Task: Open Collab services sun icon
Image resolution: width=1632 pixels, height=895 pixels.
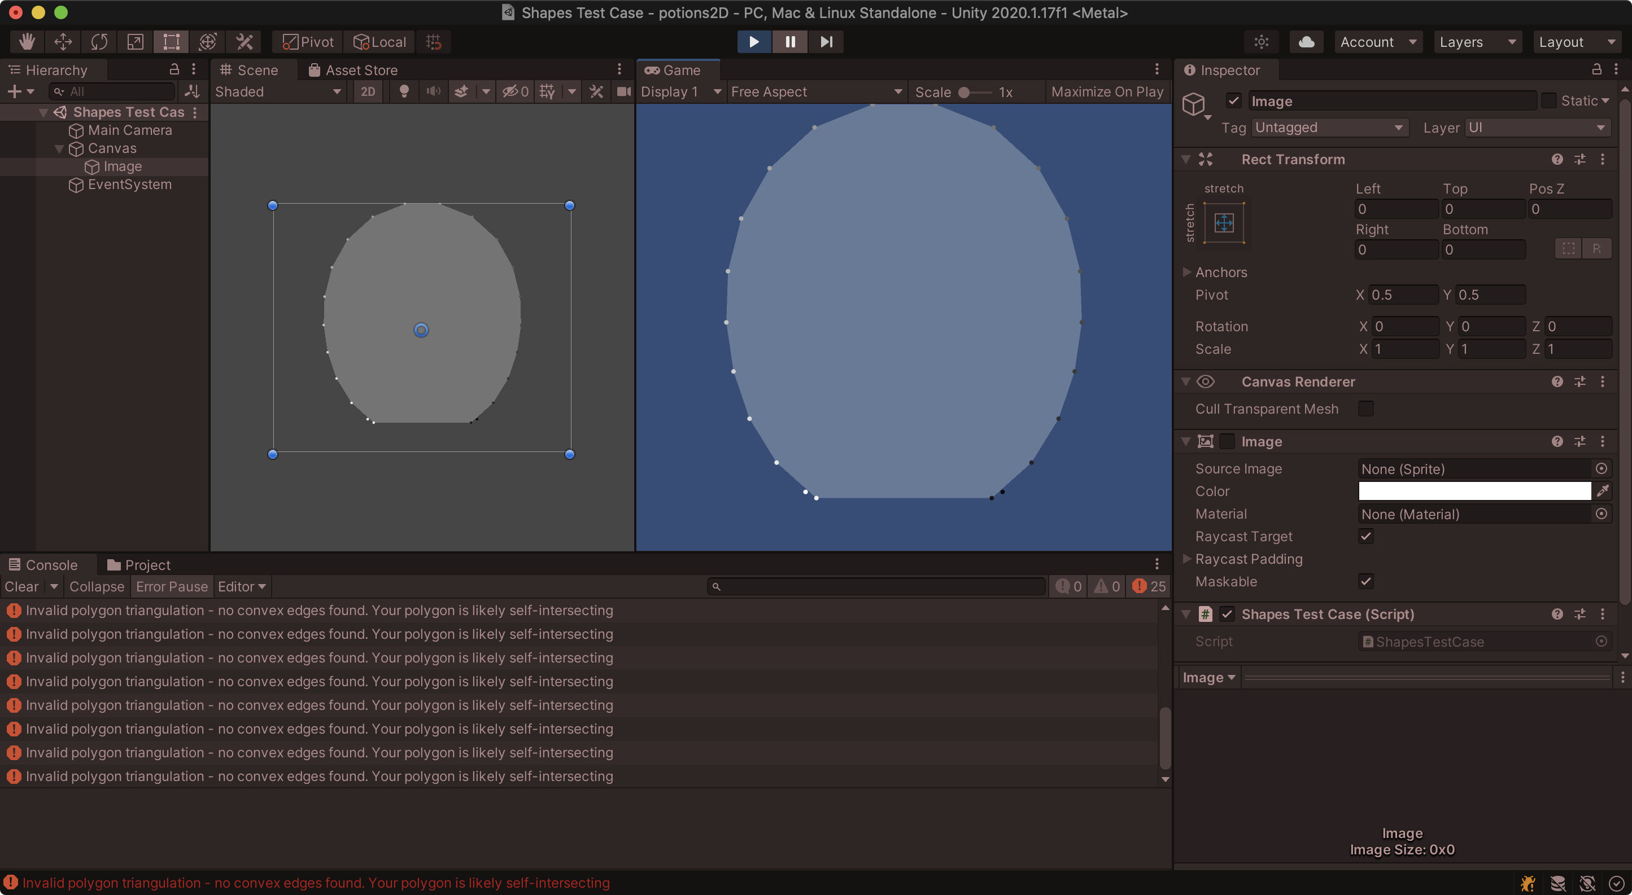Action: (x=1262, y=42)
